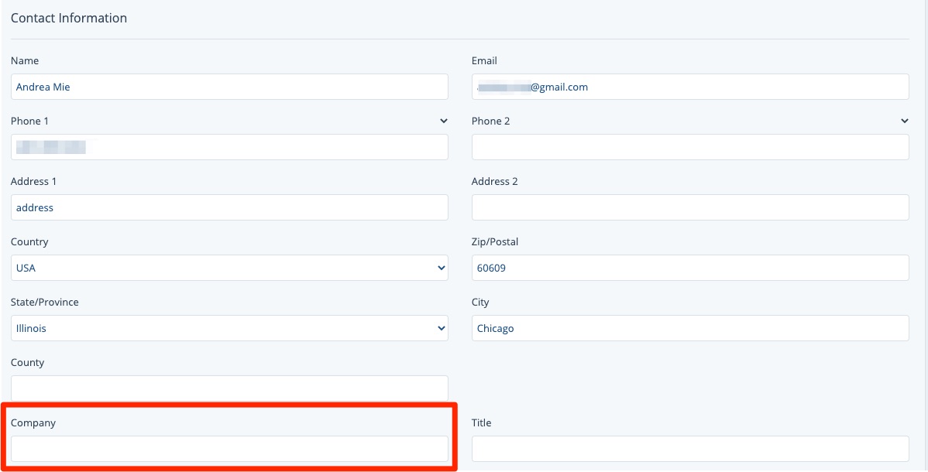Click the Name field containing Andrea Mie
The width and height of the screenshot is (928, 472).
(229, 87)
